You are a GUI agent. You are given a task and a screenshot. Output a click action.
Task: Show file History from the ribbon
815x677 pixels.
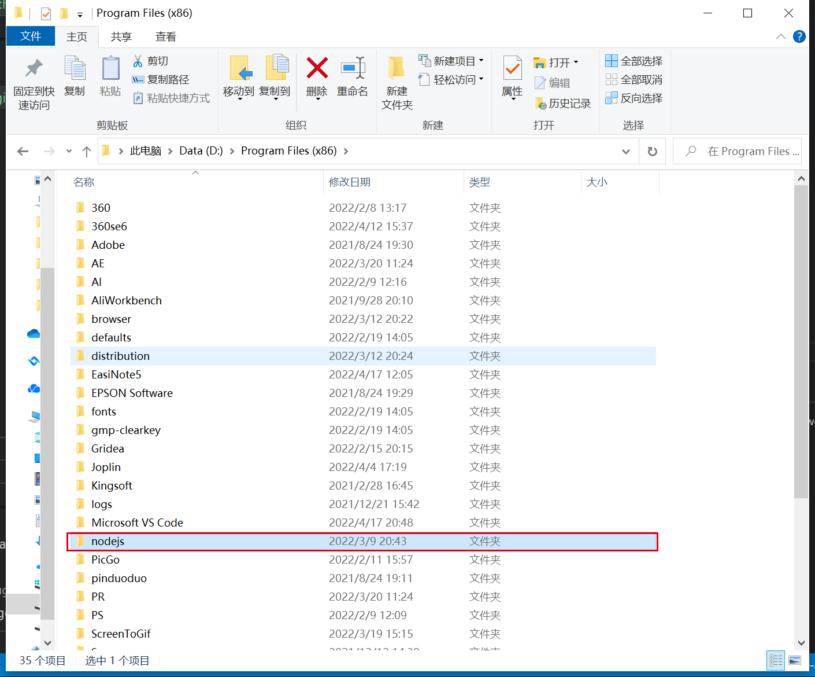(x=562, y=103)
